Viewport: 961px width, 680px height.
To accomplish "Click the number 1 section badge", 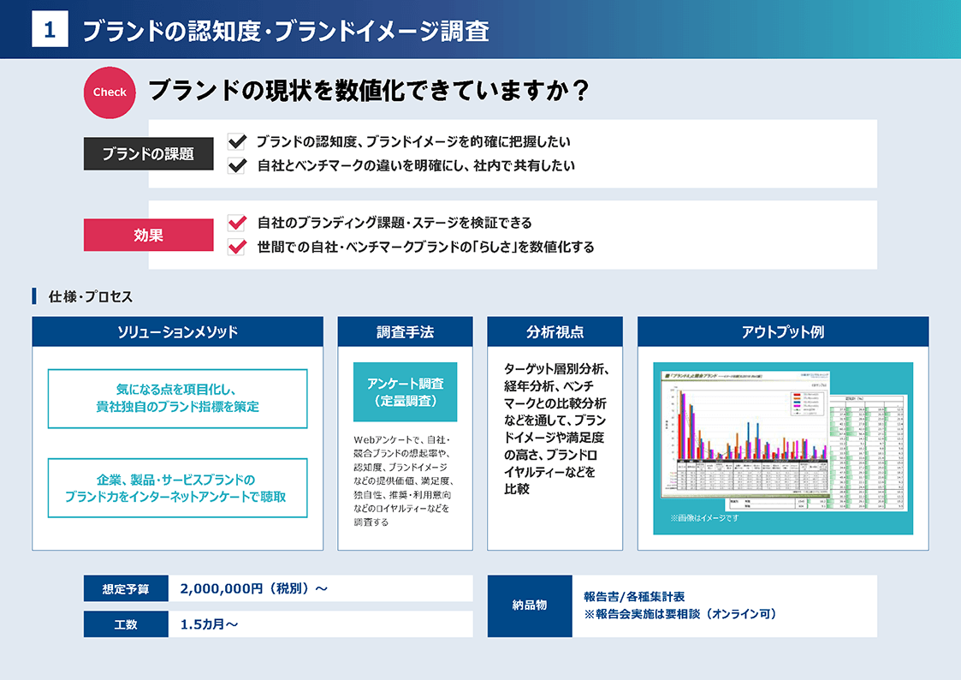I will 50,30.
